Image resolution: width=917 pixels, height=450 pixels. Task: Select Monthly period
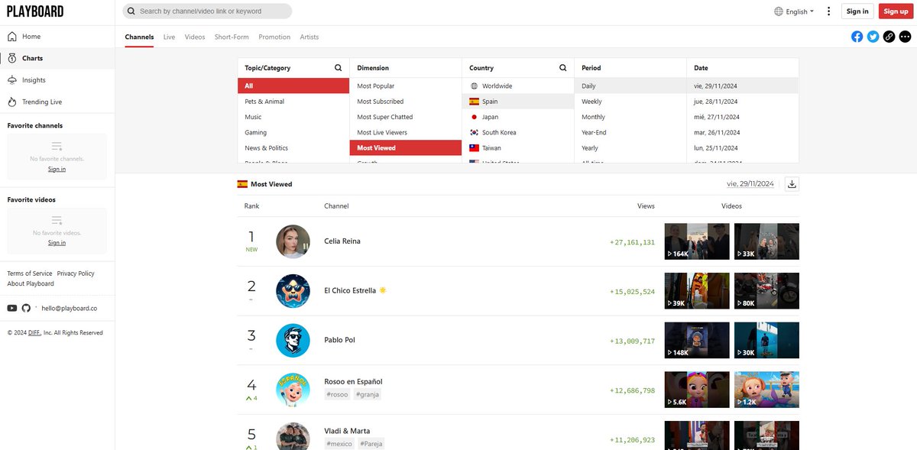click(630, 117)
